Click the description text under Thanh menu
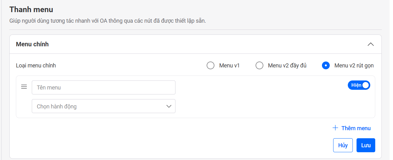This screenshot has height=160, width=393. pyautogui.click(x=108, y=21)
